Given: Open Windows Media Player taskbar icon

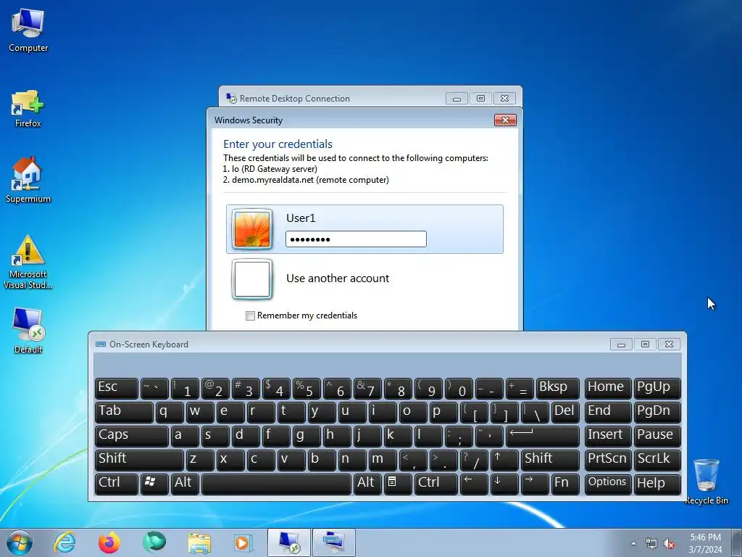Looking at the screenshot, I should (244, 542).
